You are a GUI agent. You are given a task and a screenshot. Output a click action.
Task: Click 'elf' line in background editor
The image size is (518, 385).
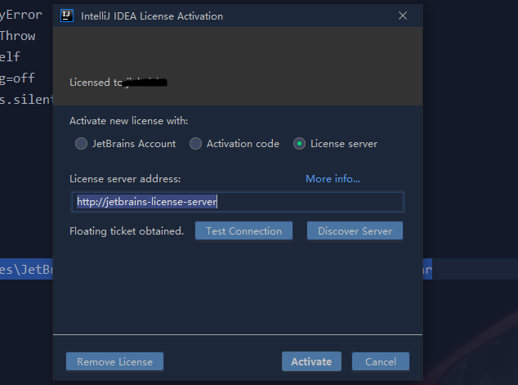click(x=10, y=57)
